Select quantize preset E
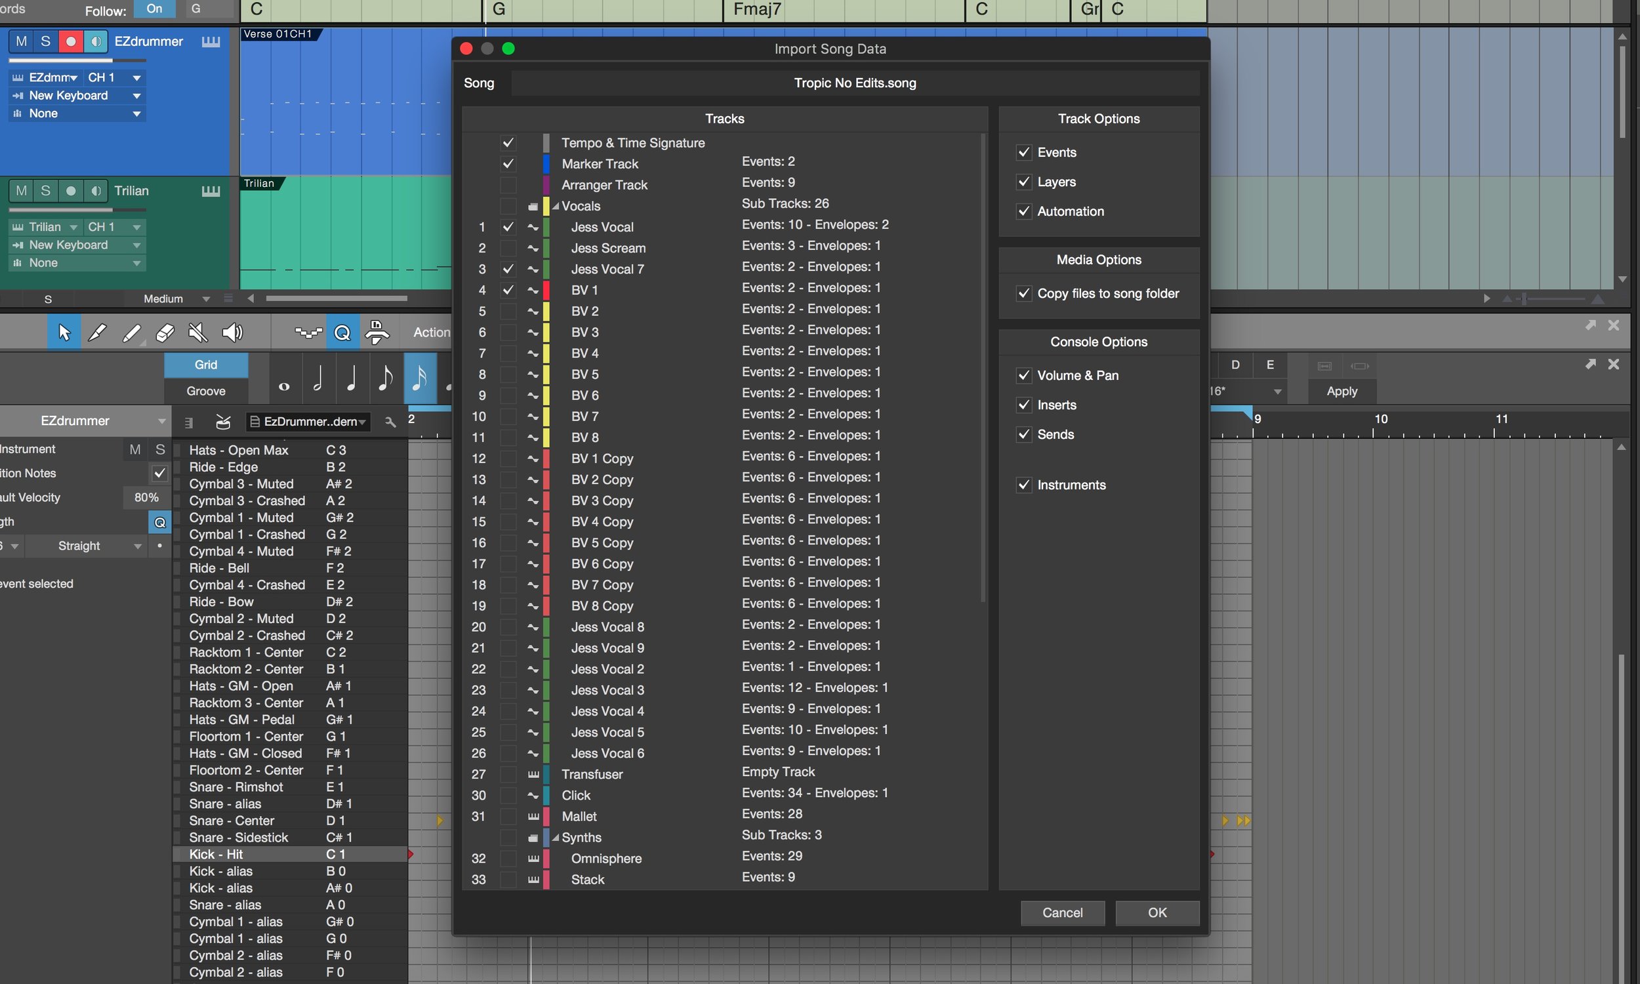Image resolution: width=1640 pixels, height=984 pixels. coord(1269,365)
